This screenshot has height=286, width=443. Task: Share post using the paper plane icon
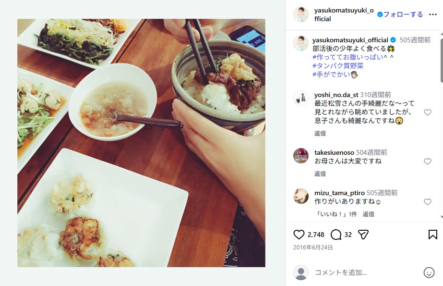pyautogui.click(x=363, y=235)
